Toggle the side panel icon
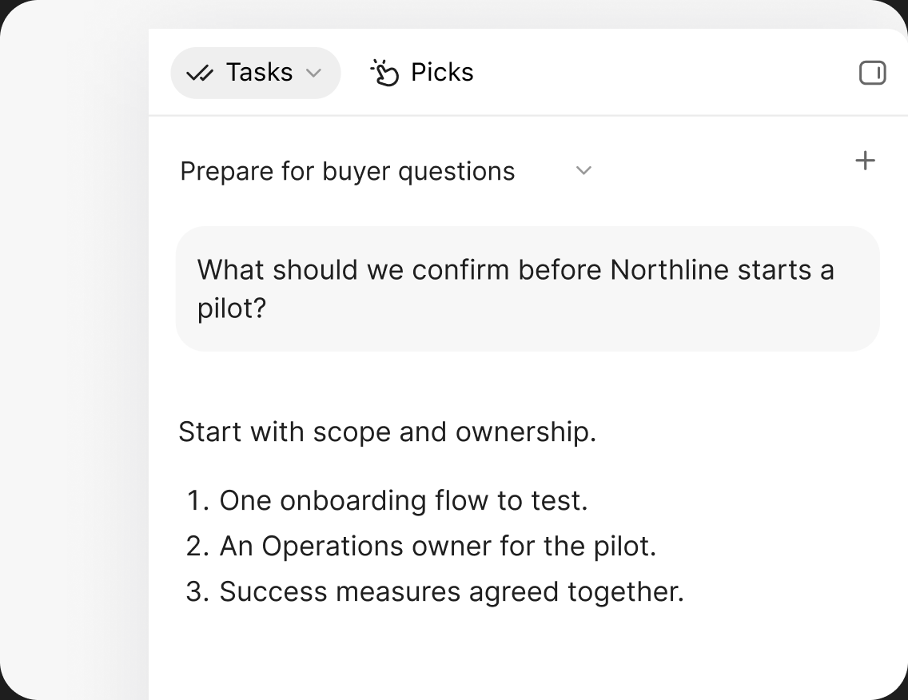 click(872, 73)
